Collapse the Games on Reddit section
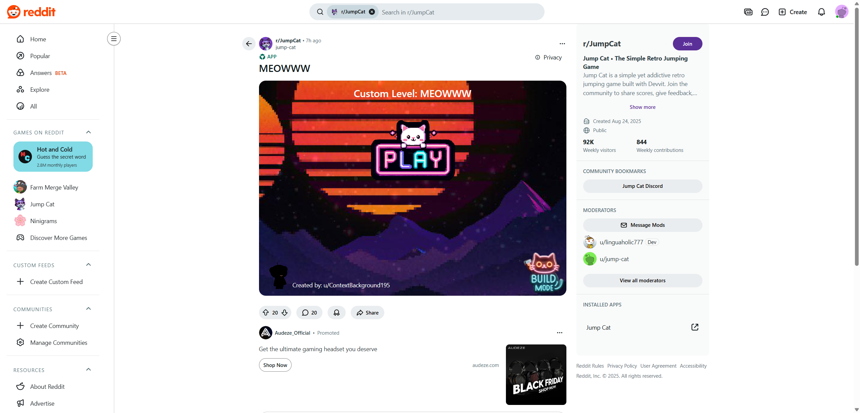860x413 pixels. click(x=89, y=132)
